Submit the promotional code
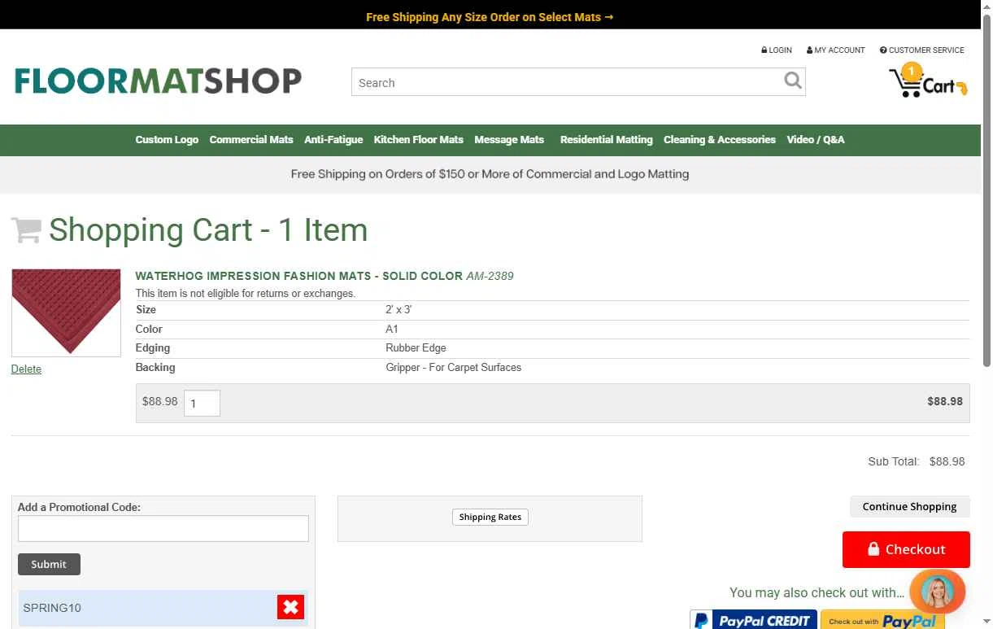 49,565
